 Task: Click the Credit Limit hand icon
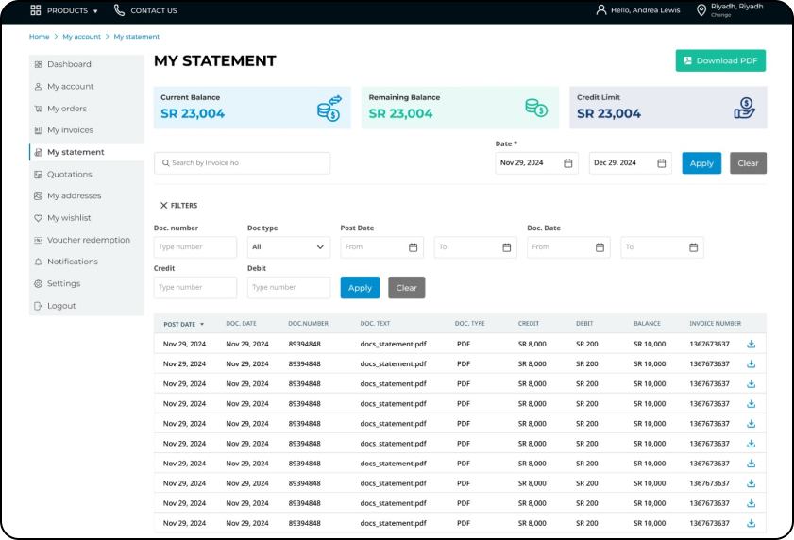tap(744, 108)
